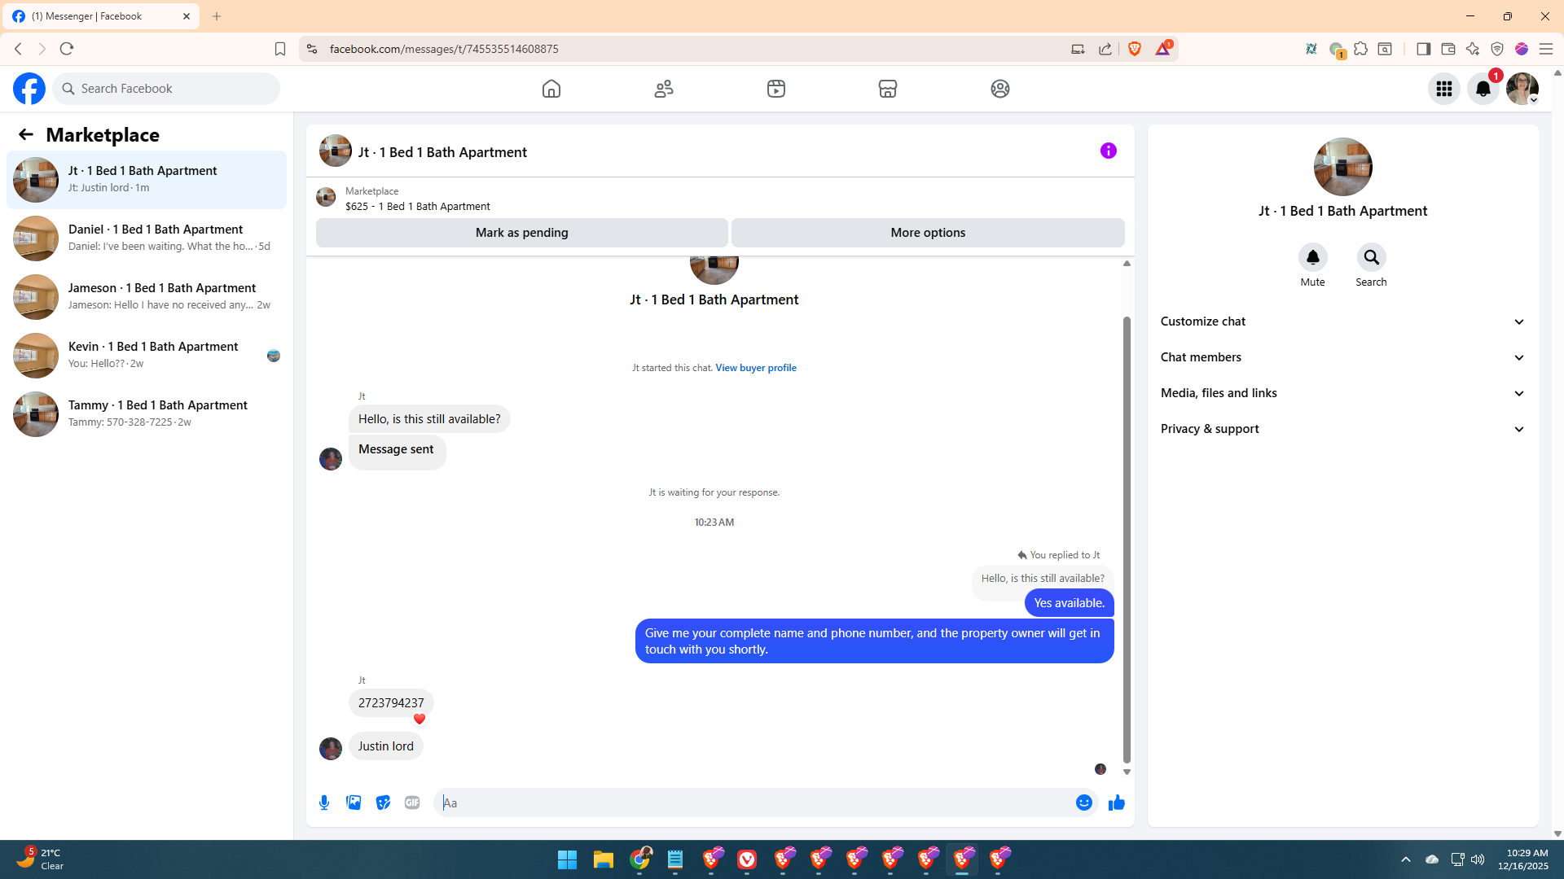Attach a photo or file
Image resolution: width=1564 pixels, height=879 pixels.
pyautogui.click(x=354, y=802)
